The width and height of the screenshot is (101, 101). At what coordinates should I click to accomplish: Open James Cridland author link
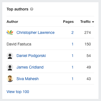(30, 67)
